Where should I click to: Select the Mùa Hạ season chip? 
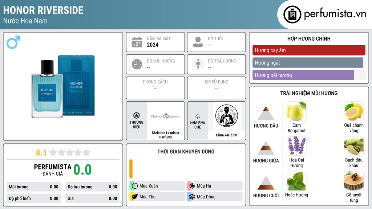point(215,186)
